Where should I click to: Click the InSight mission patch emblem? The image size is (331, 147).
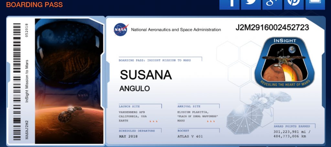point(285,63)
